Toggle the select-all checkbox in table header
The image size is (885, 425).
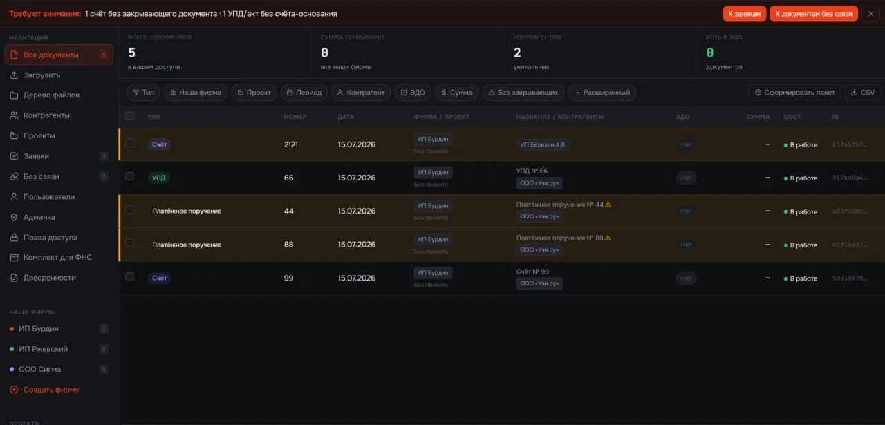129,116
